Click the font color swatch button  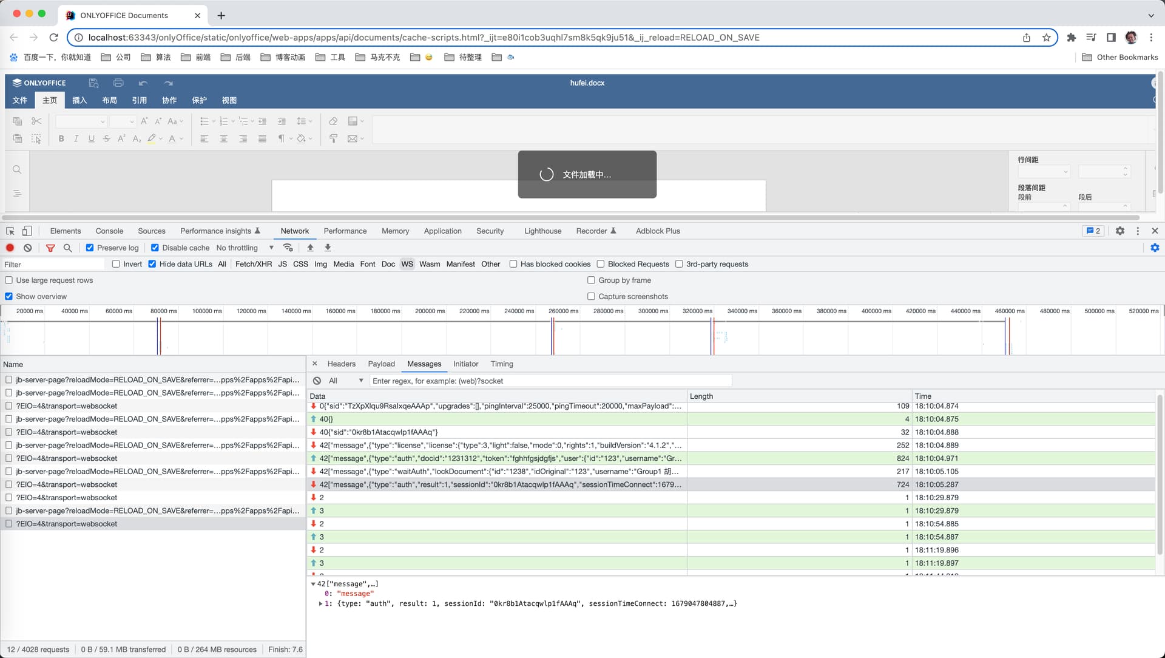point(172,138)
